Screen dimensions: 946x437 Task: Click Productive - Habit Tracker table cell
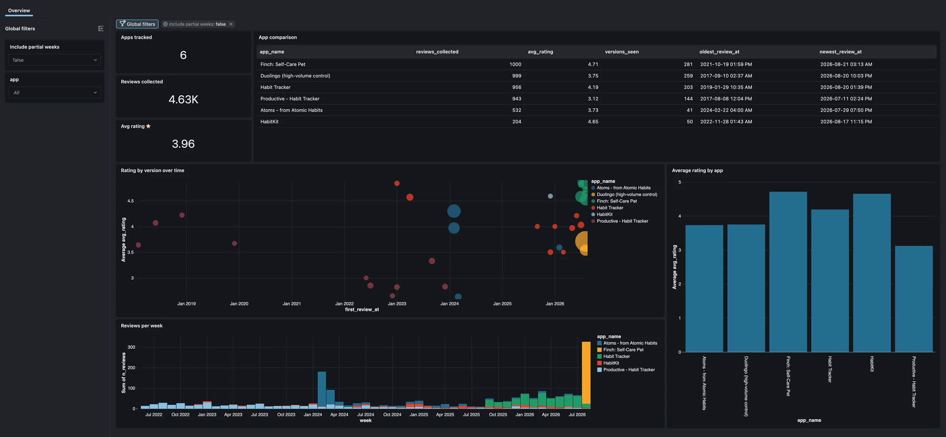(290, 99)
